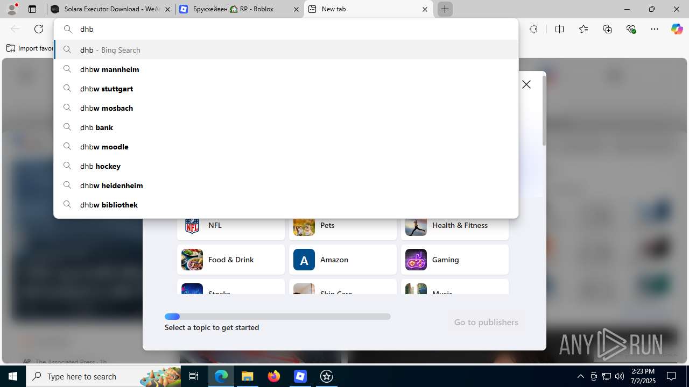Toggle Split screen view icon
Viewport: 689px width, 387px height.
pos(559,29)
